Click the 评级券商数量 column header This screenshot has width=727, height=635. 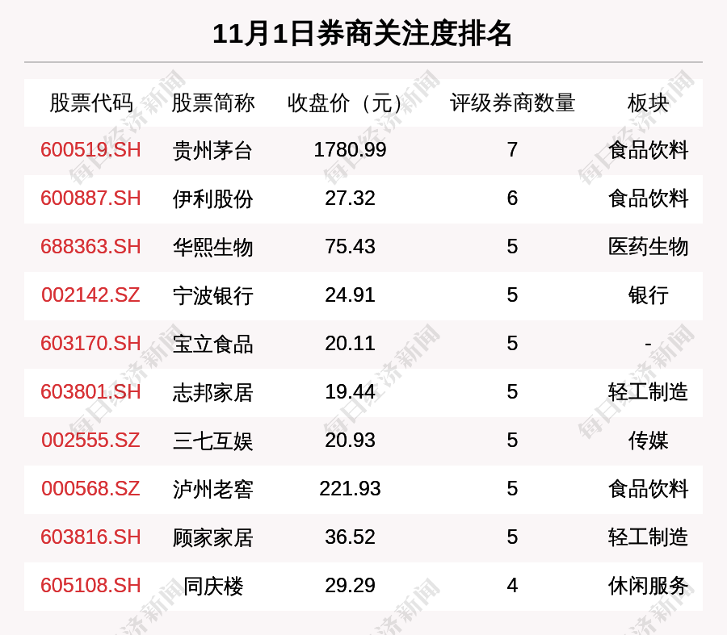(x=512, y=102)
